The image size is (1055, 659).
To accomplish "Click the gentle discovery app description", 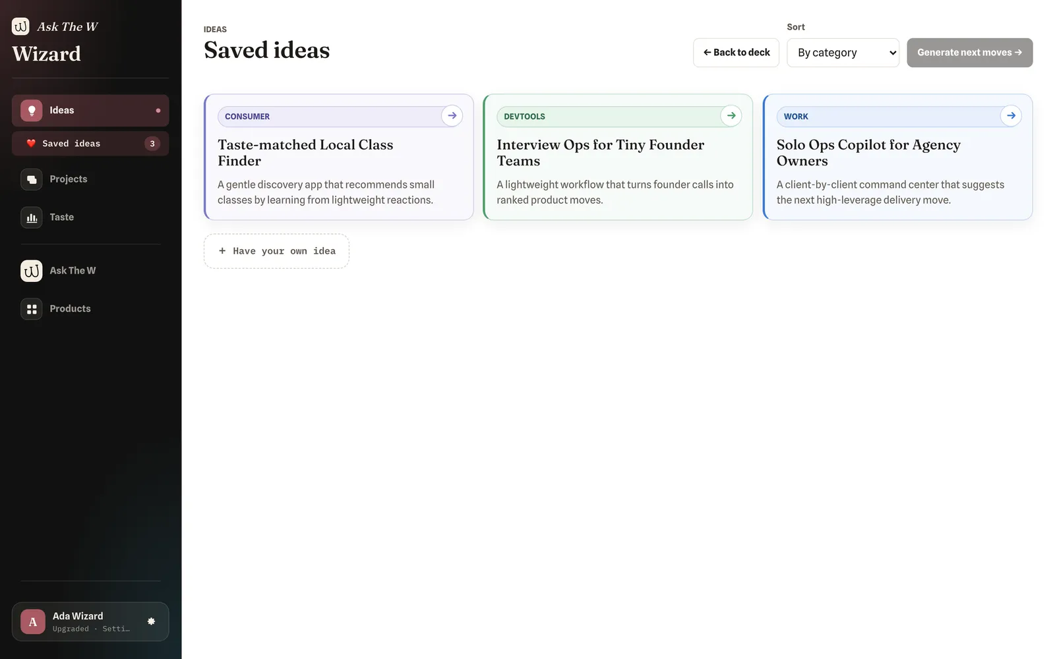I will [x=326, y=192].
